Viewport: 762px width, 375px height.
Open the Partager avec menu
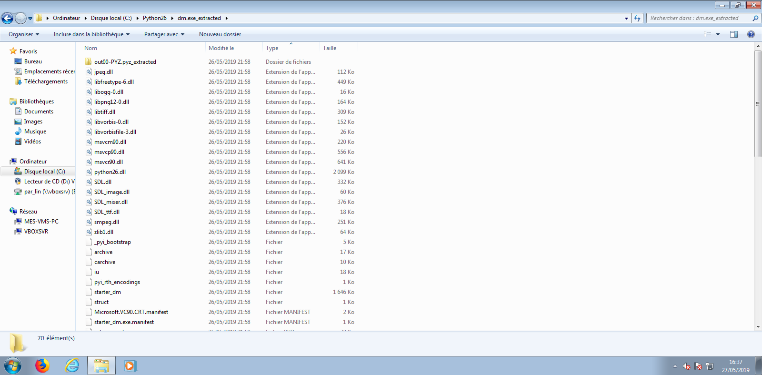(164, 34)
